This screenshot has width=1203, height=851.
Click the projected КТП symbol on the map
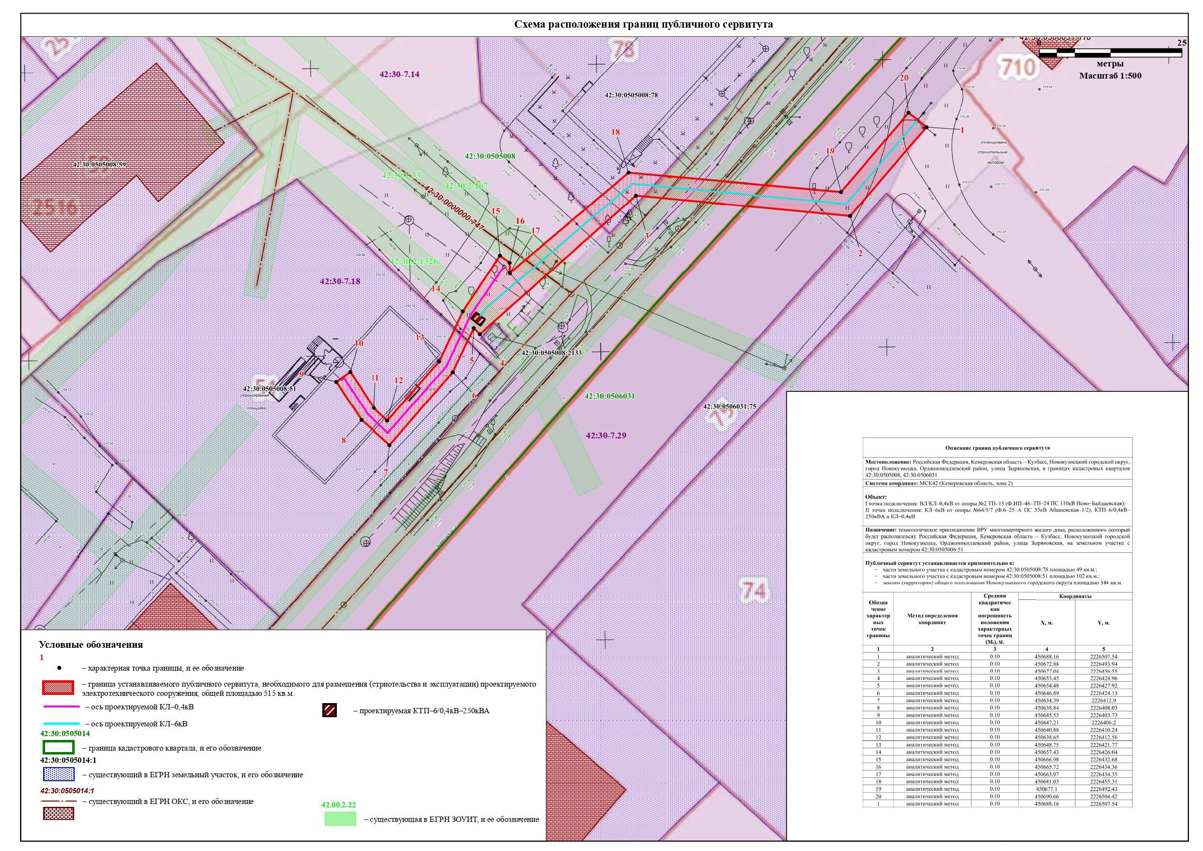(478, 318)
